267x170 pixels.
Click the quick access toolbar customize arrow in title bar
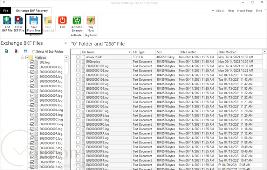coord(4,2)
